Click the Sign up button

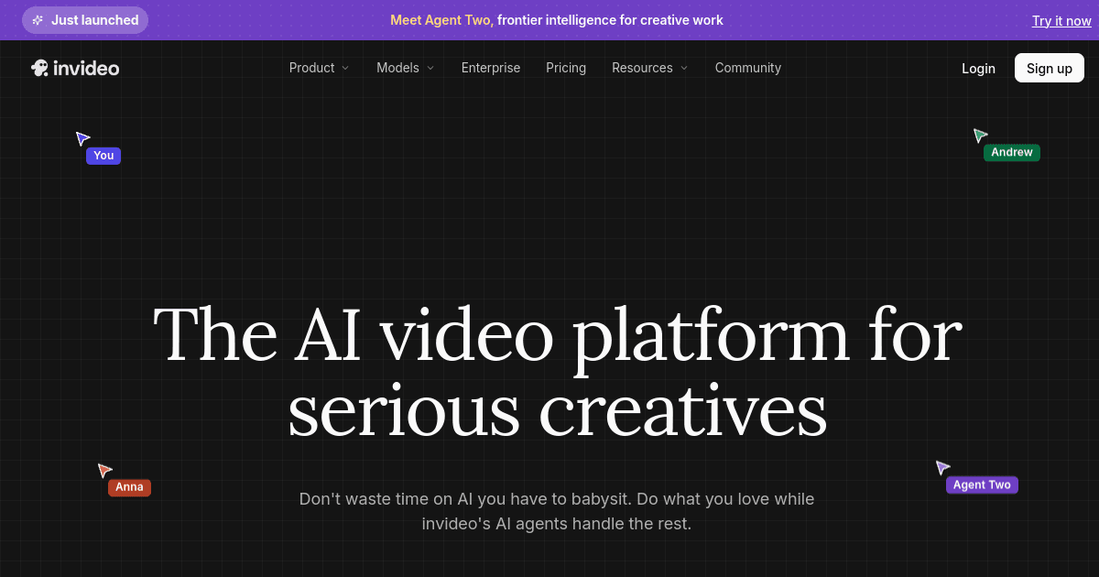click(x=1050, y=68)
